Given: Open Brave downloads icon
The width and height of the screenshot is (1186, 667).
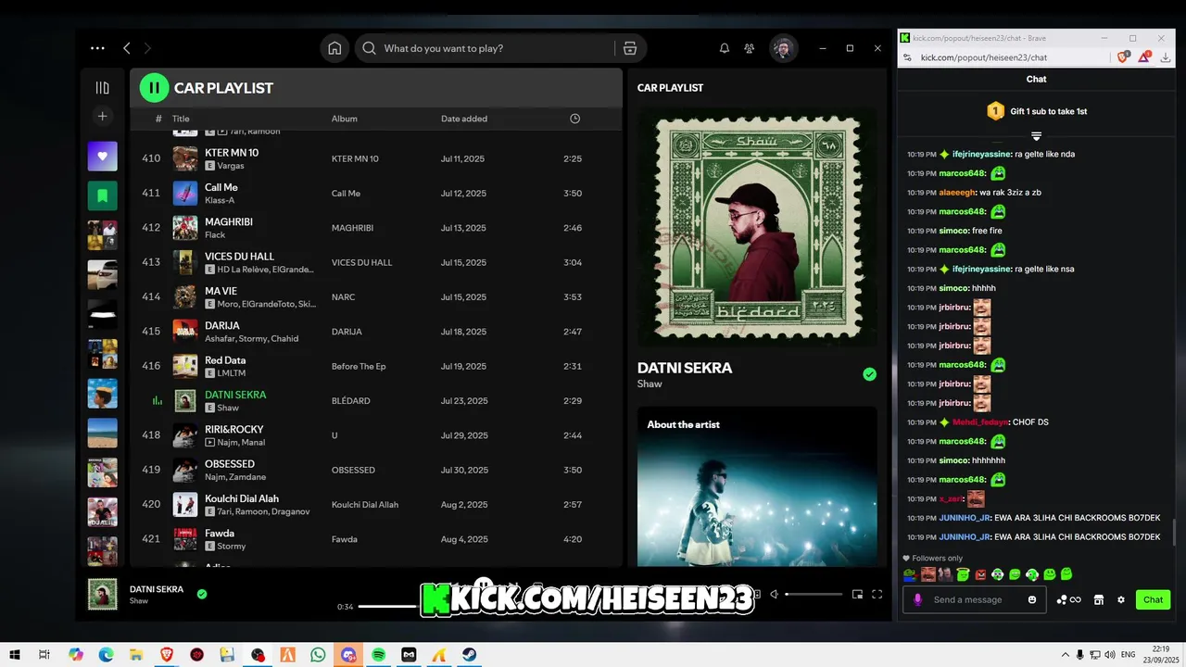Looking at the screenshot, I should [1166, 57].
